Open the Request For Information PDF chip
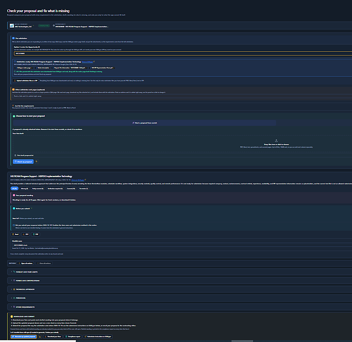Screen dimensions: 352x342 point(69,68)
